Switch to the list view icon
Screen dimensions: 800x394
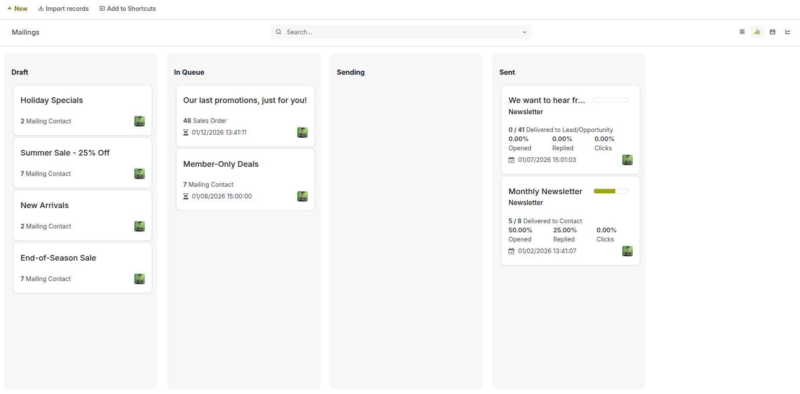pos(742,32)
